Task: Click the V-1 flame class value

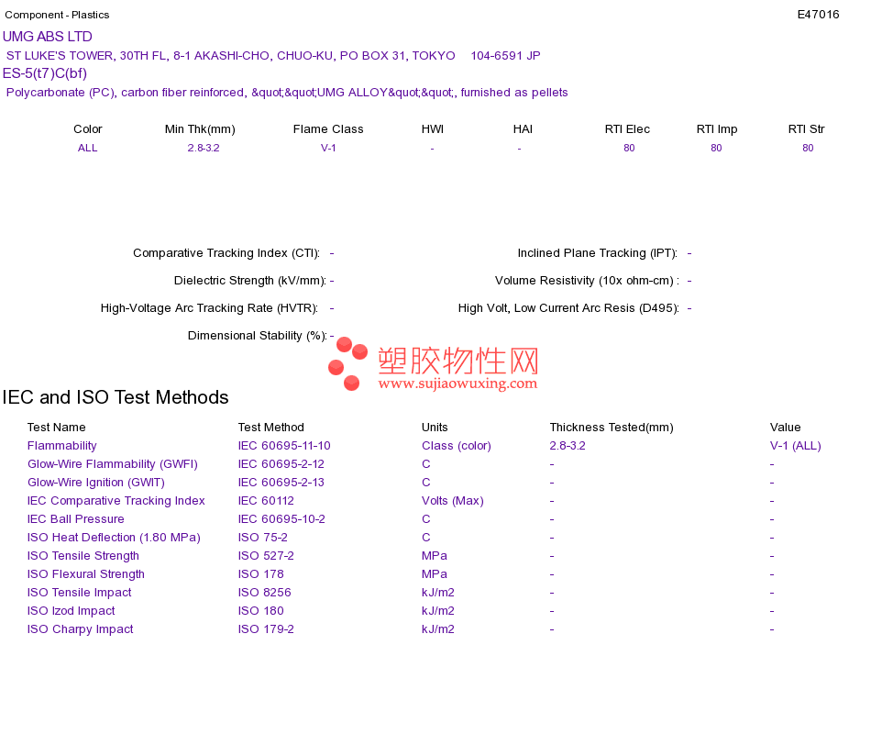Action: coord(328,148)
